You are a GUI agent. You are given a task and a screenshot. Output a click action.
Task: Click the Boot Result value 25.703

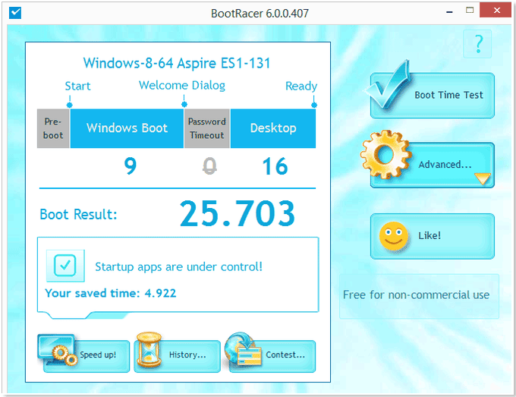(238, 214)
